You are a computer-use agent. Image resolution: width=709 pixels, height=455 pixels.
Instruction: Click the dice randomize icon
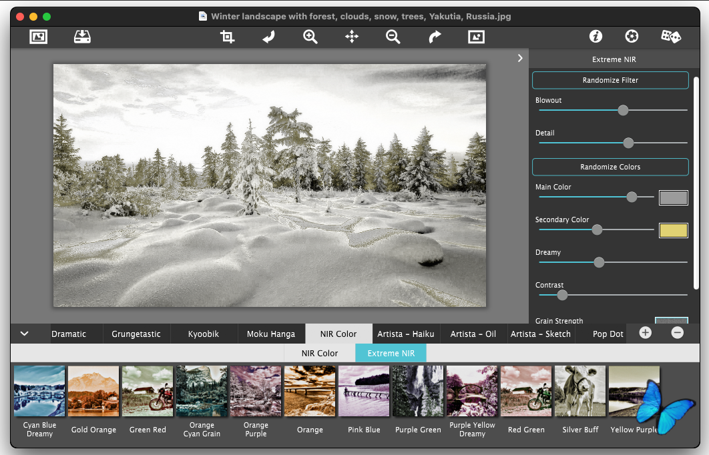[x=670, y=37]
